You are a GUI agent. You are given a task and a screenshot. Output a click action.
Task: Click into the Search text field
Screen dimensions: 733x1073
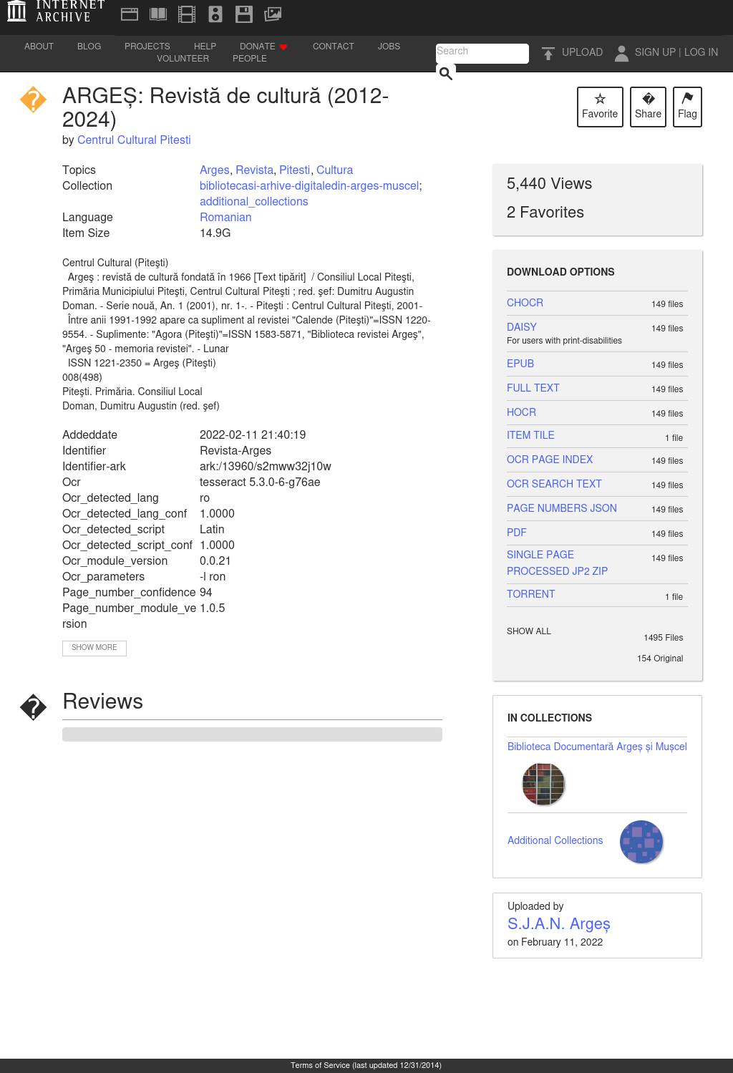click(x=482, y=53)
